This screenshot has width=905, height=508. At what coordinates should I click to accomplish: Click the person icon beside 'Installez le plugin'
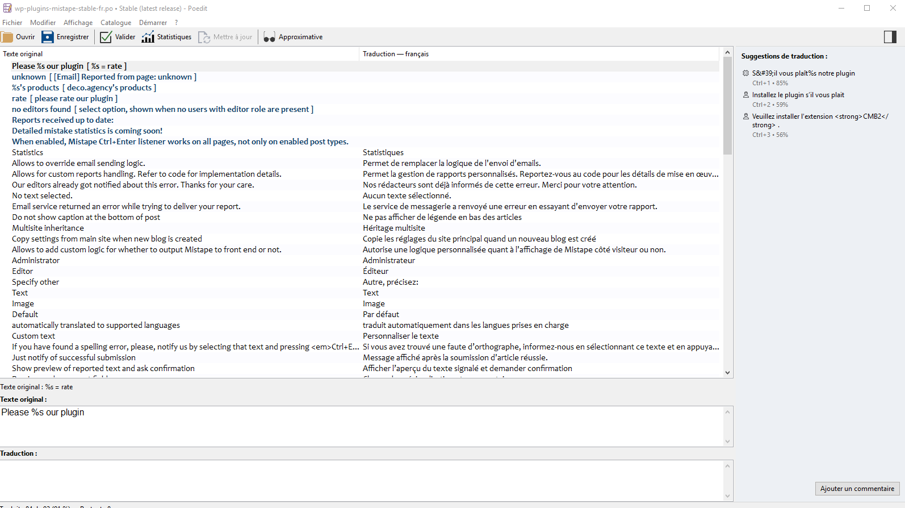click(x=745, y=95)
